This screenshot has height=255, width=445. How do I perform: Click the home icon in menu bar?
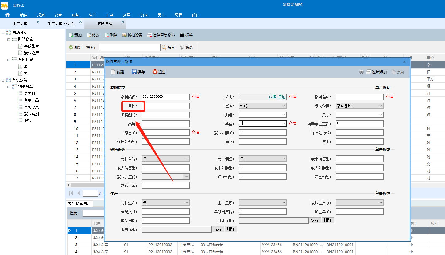pyautogui.click(x=7, y=15)
